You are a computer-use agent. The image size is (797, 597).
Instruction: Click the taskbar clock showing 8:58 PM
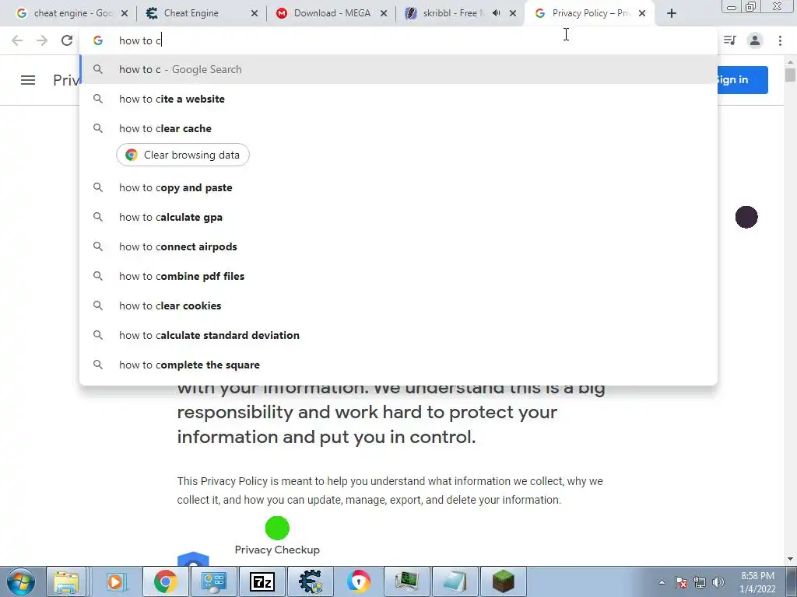point(757,582)
